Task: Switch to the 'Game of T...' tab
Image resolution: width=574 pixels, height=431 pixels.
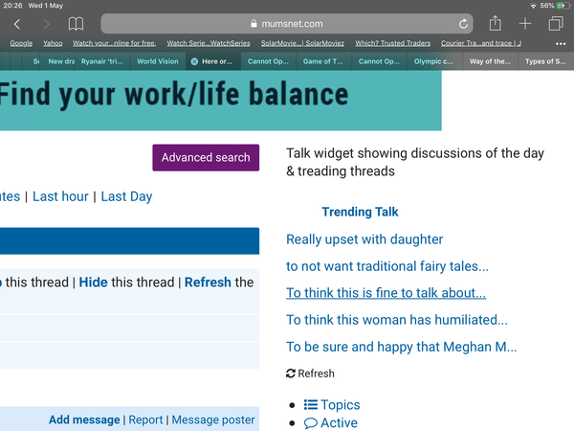Action: [x=323, y=61]
